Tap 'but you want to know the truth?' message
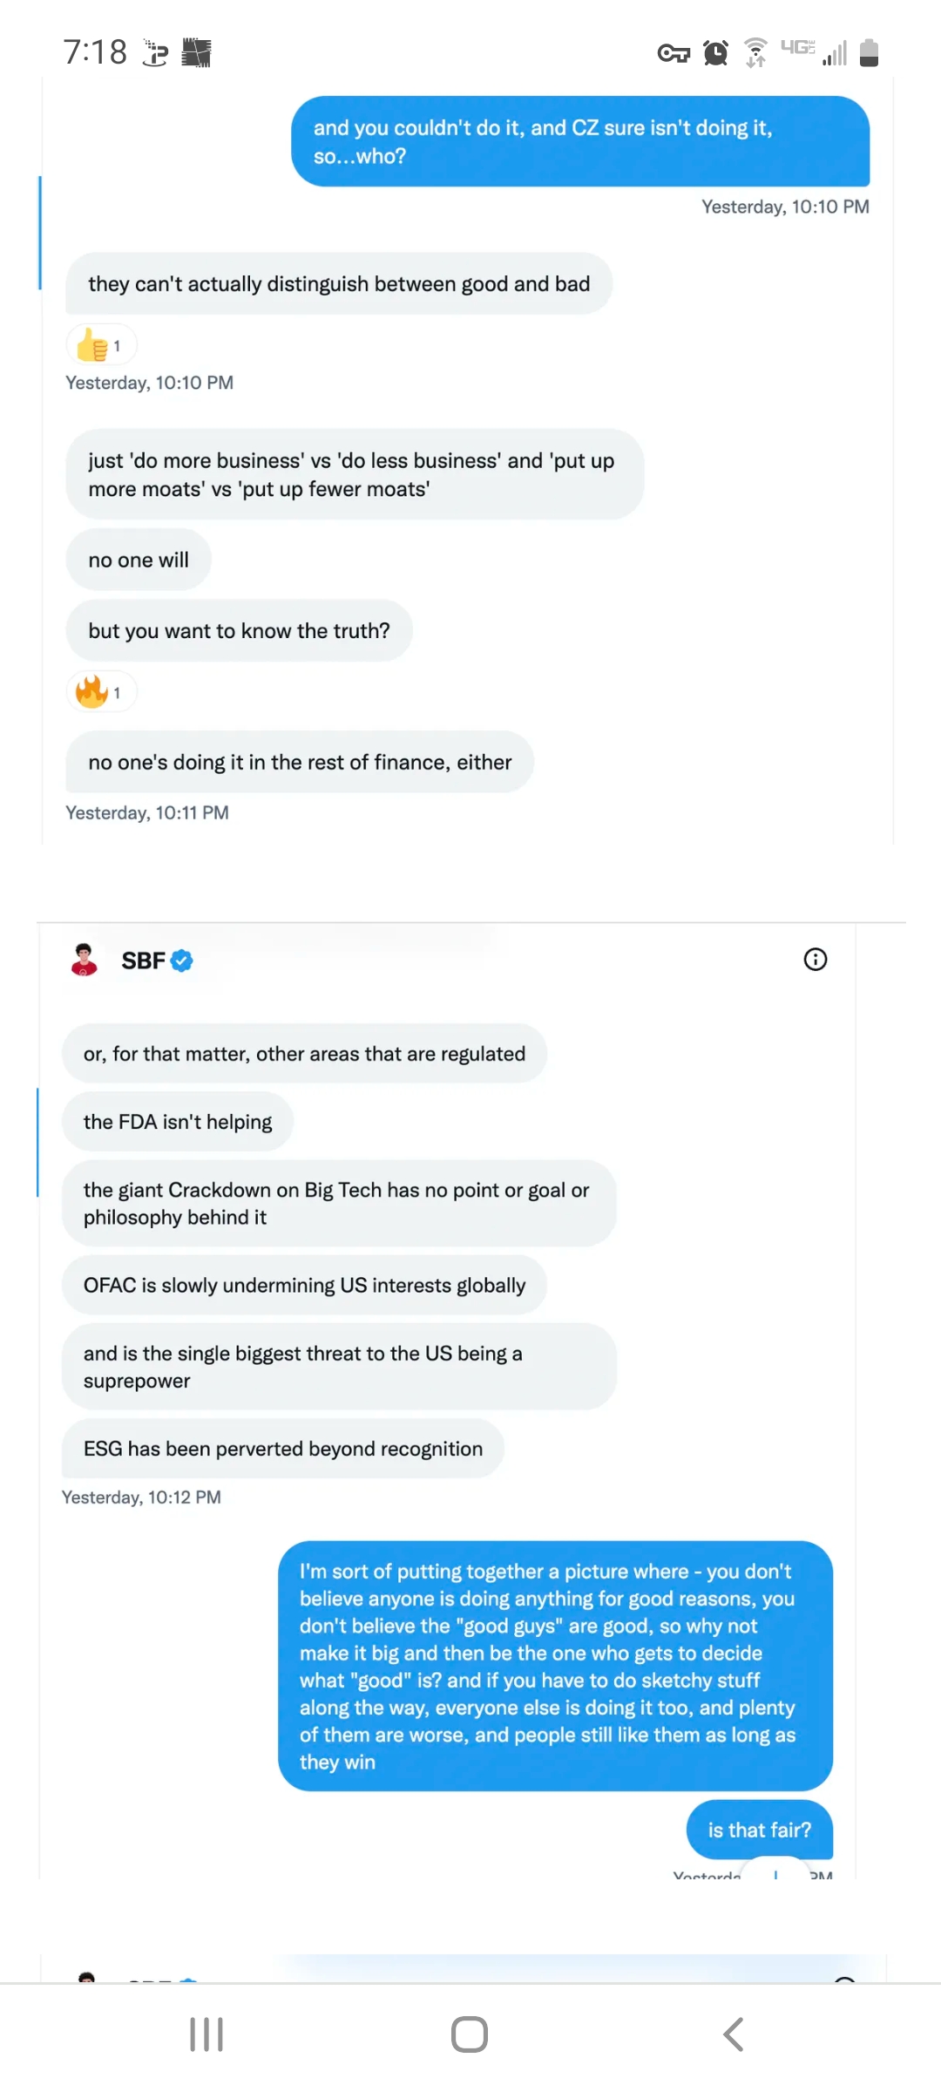 click(x=239, y=630)
